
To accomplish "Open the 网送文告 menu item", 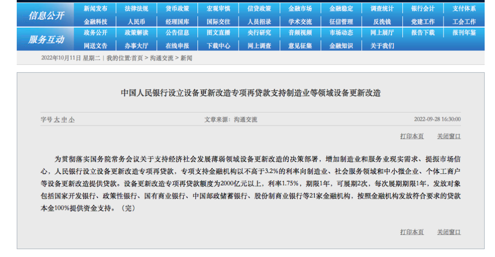I will pos(96,46).
